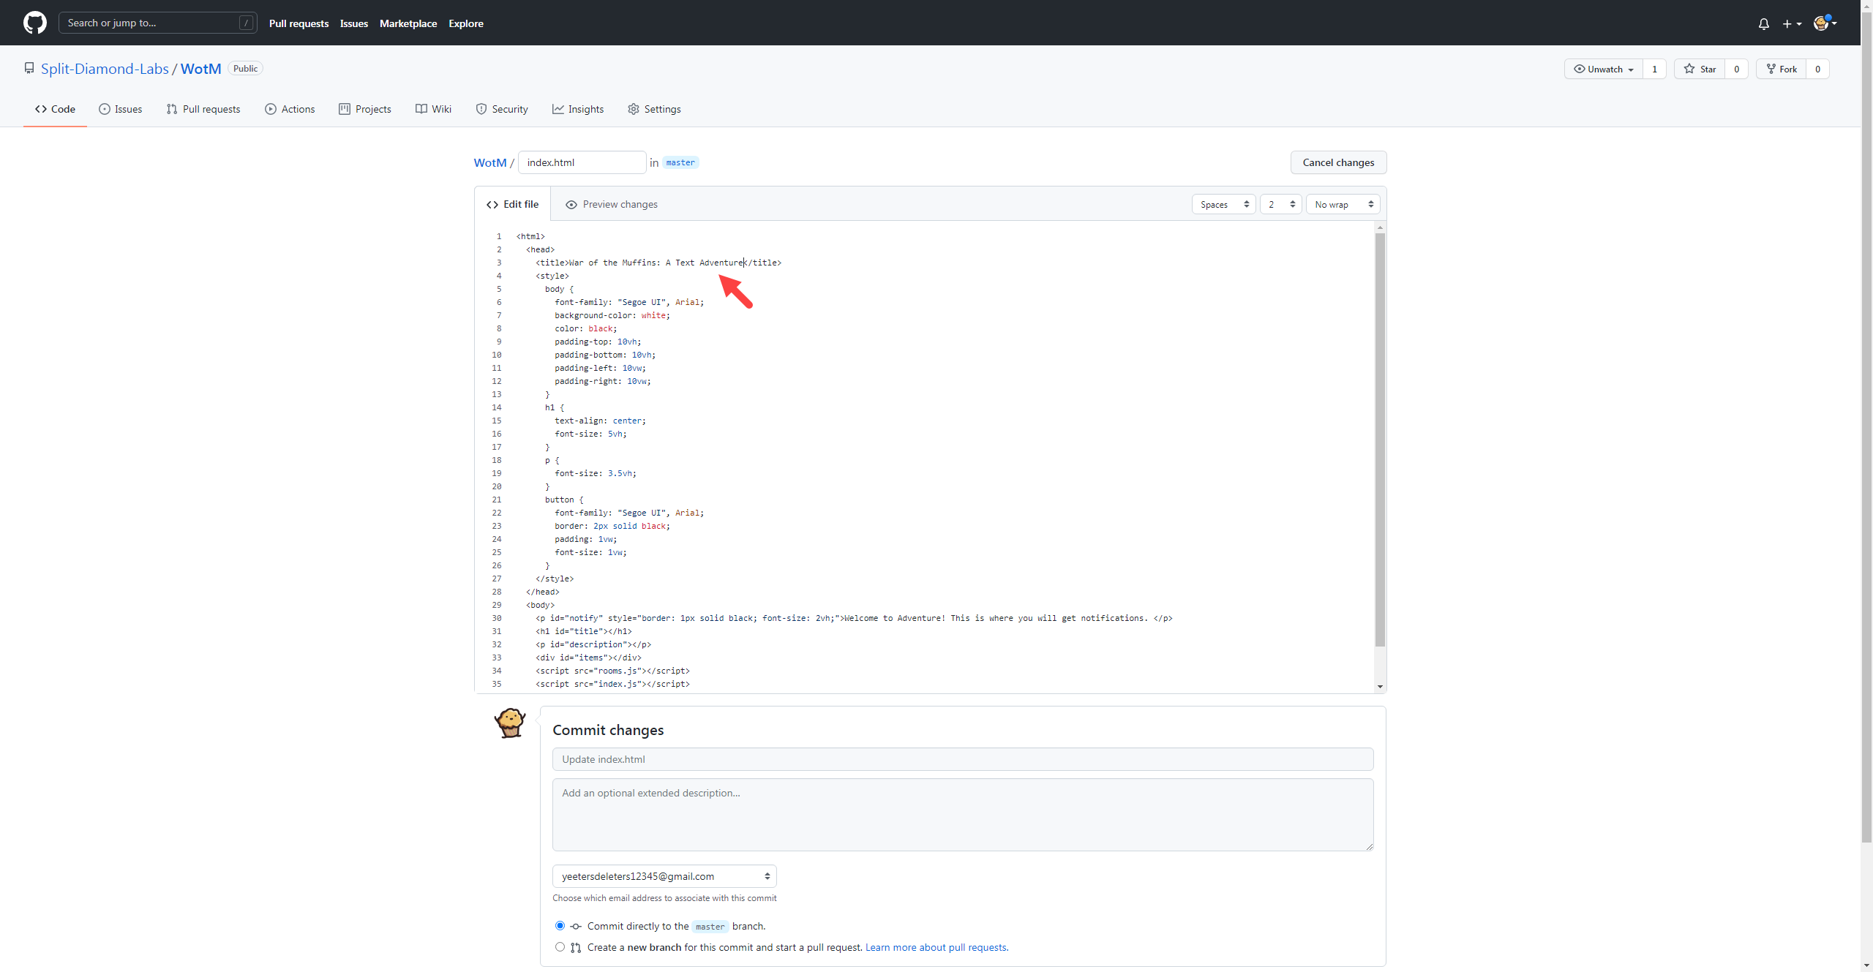Open the commit email address dropdown
1873x972 pixels.
[x=664, y=876]
